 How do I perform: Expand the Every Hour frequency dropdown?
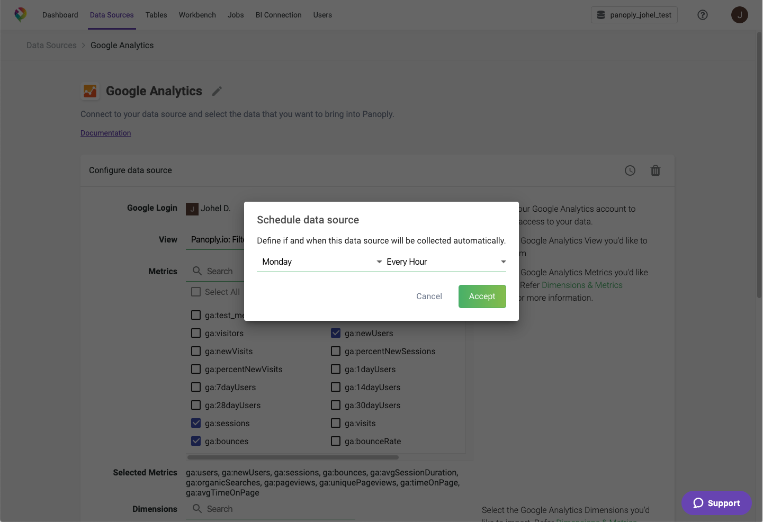[446, 262]
